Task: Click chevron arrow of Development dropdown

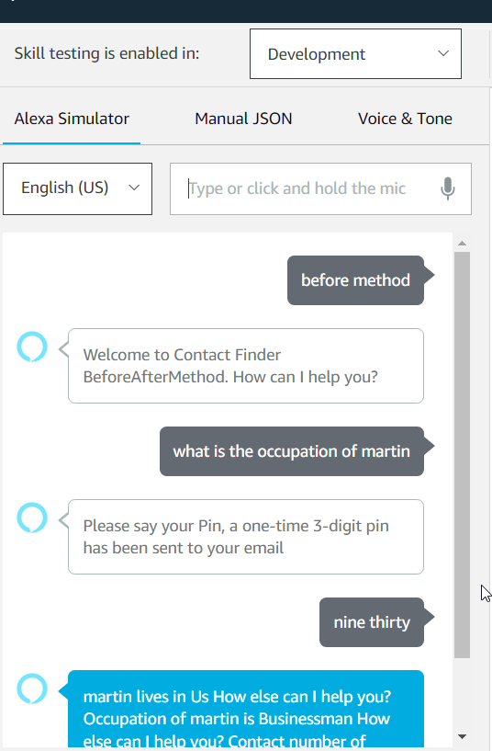Action: [443, 53]
